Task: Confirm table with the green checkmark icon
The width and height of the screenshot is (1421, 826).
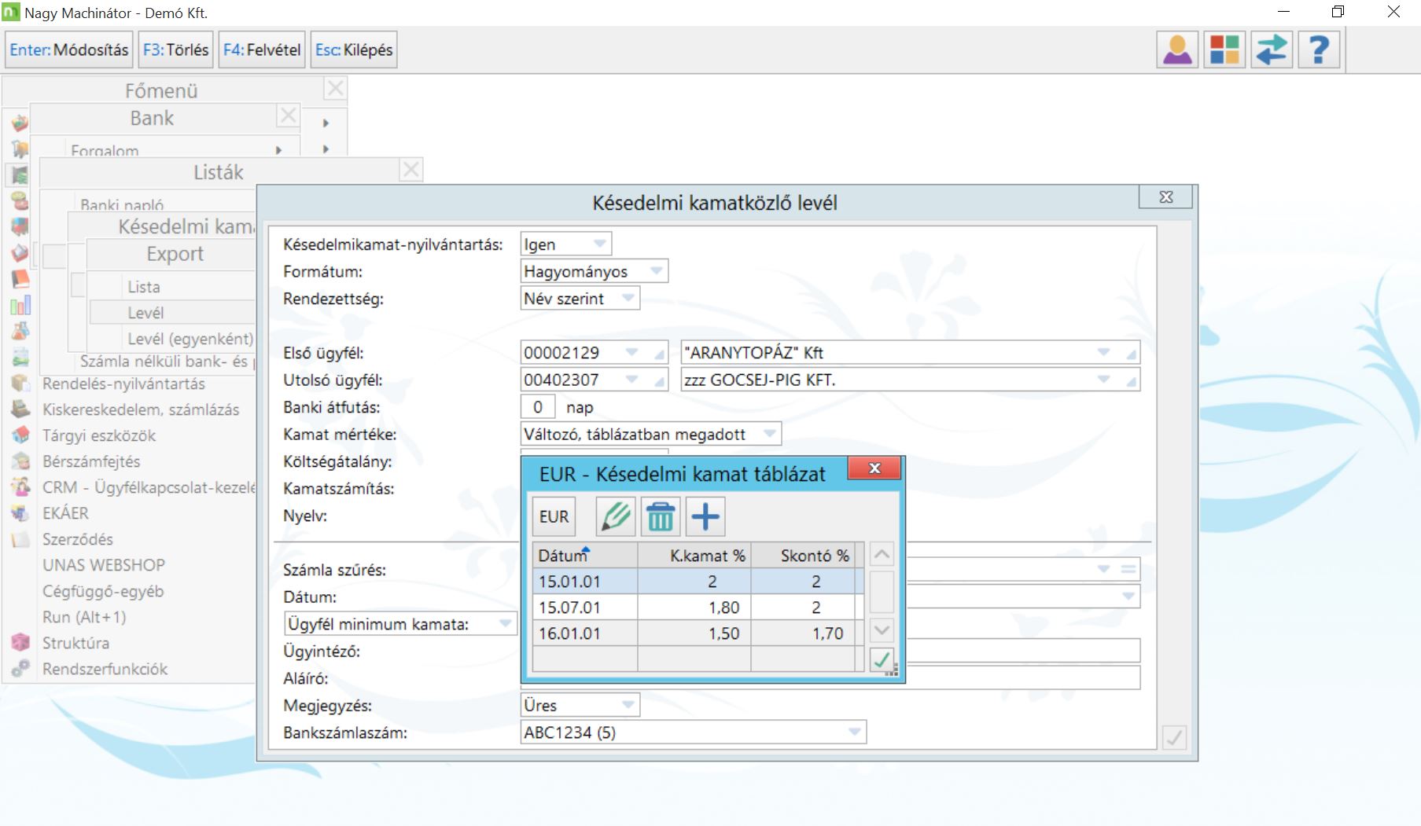Action: pyautogui.click(x=882, y=659)
